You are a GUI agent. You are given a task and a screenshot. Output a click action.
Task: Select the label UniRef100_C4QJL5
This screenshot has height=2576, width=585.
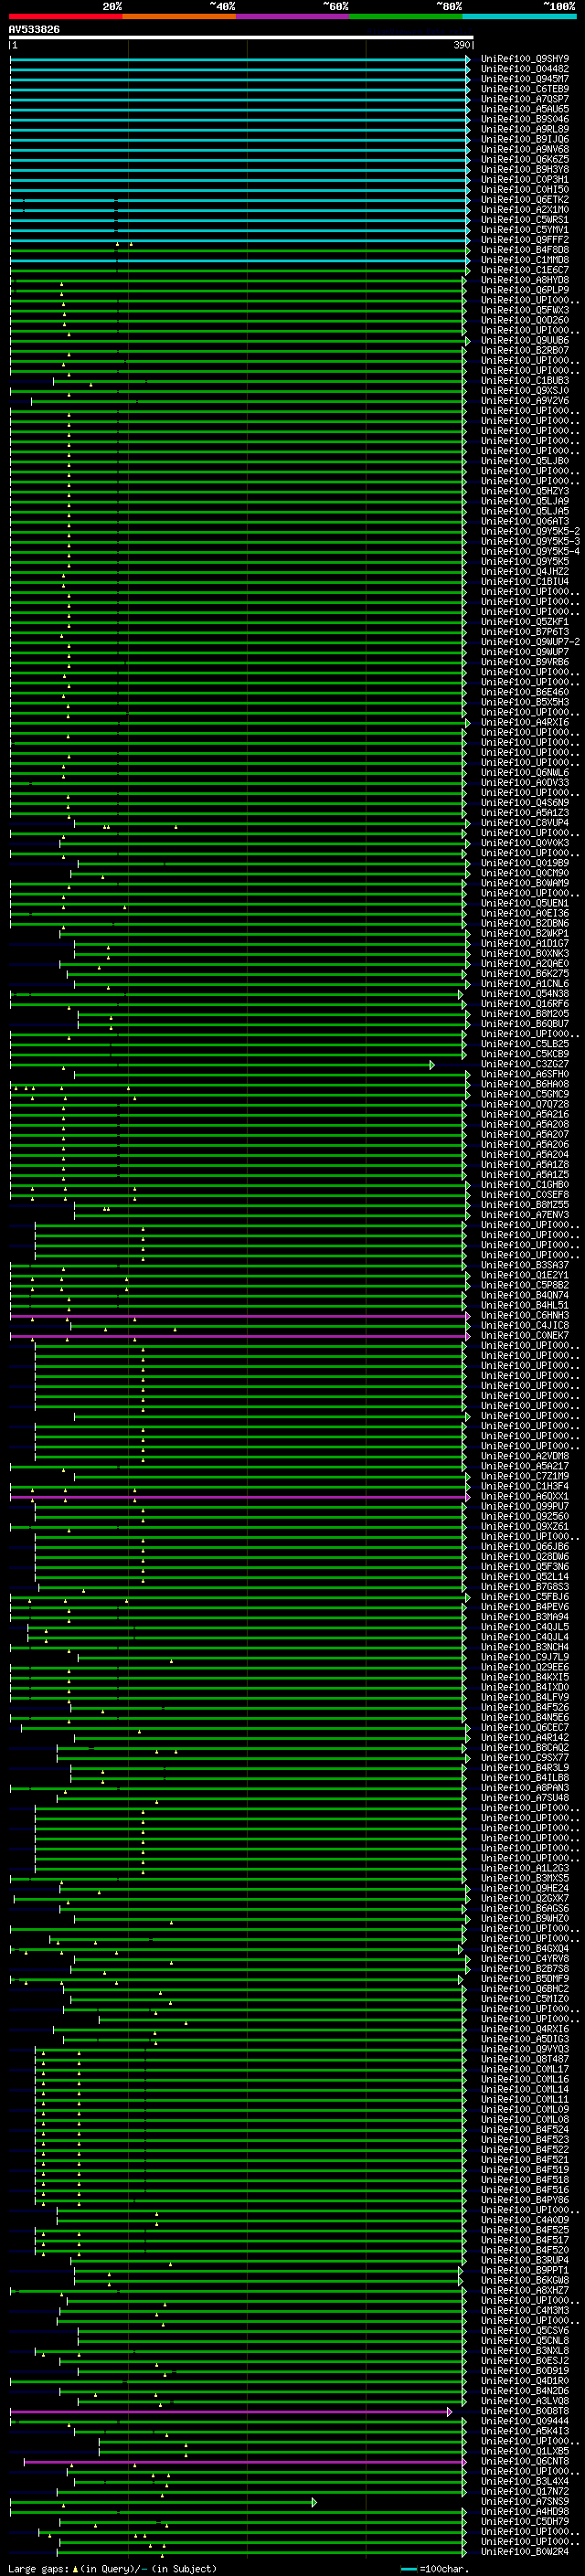[525, 1626]
